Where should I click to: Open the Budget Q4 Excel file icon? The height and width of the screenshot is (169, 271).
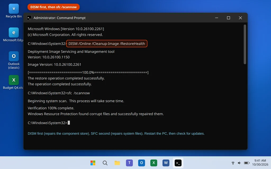point(14,82)
